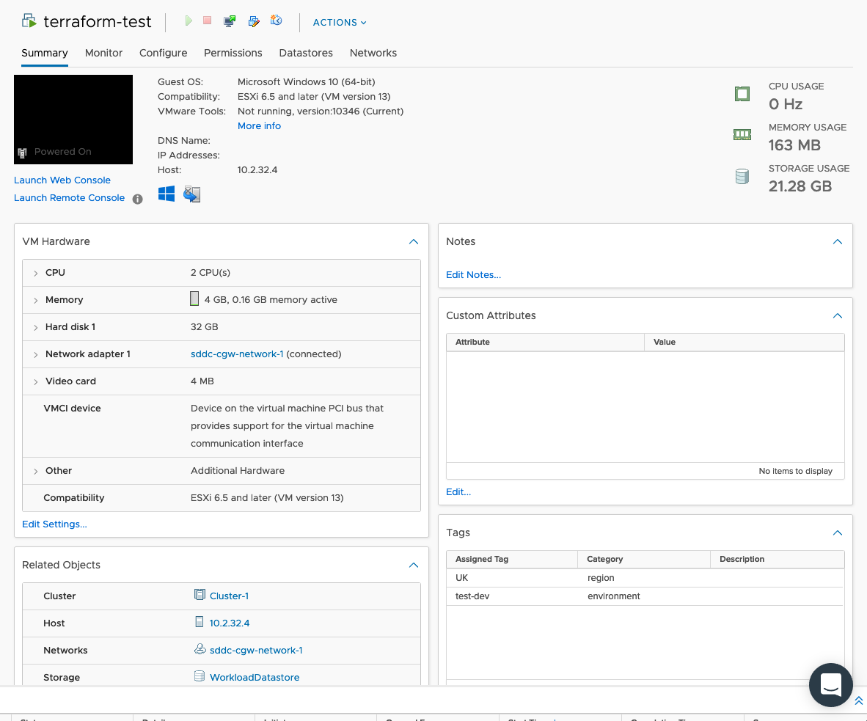867x721 pixels.
Task: Click Edit Notes in the Notes panel
Action: click(473, 274)
